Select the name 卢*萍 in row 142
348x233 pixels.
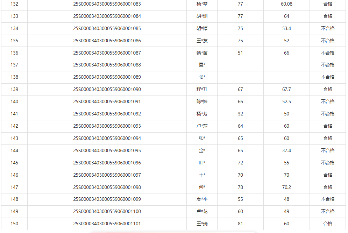pyautogui.click(x=202, y=126)
